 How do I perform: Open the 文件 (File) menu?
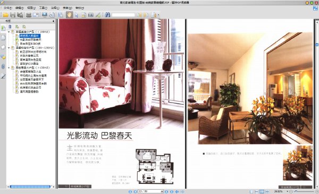[x=7, y=8]
